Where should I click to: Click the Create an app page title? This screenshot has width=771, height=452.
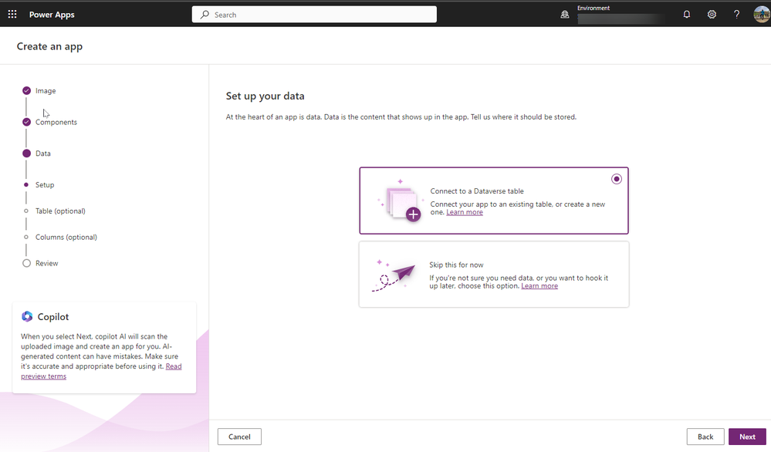point(49,47)
